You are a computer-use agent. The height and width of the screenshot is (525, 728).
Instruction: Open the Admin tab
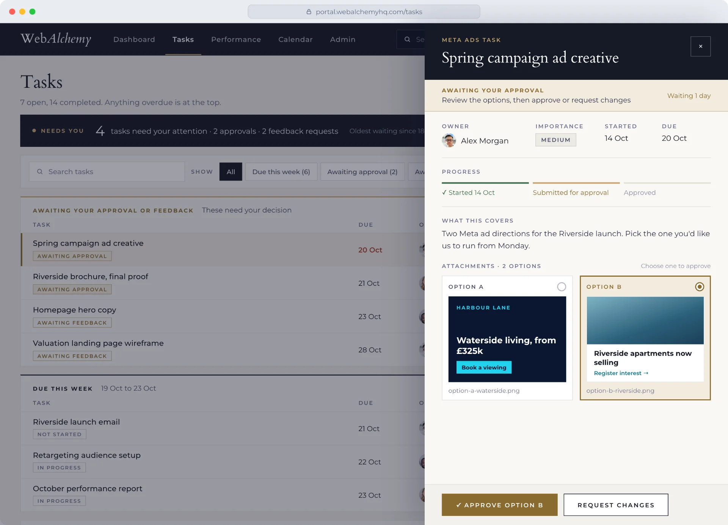pyautogui.click(x=343, y=39)
